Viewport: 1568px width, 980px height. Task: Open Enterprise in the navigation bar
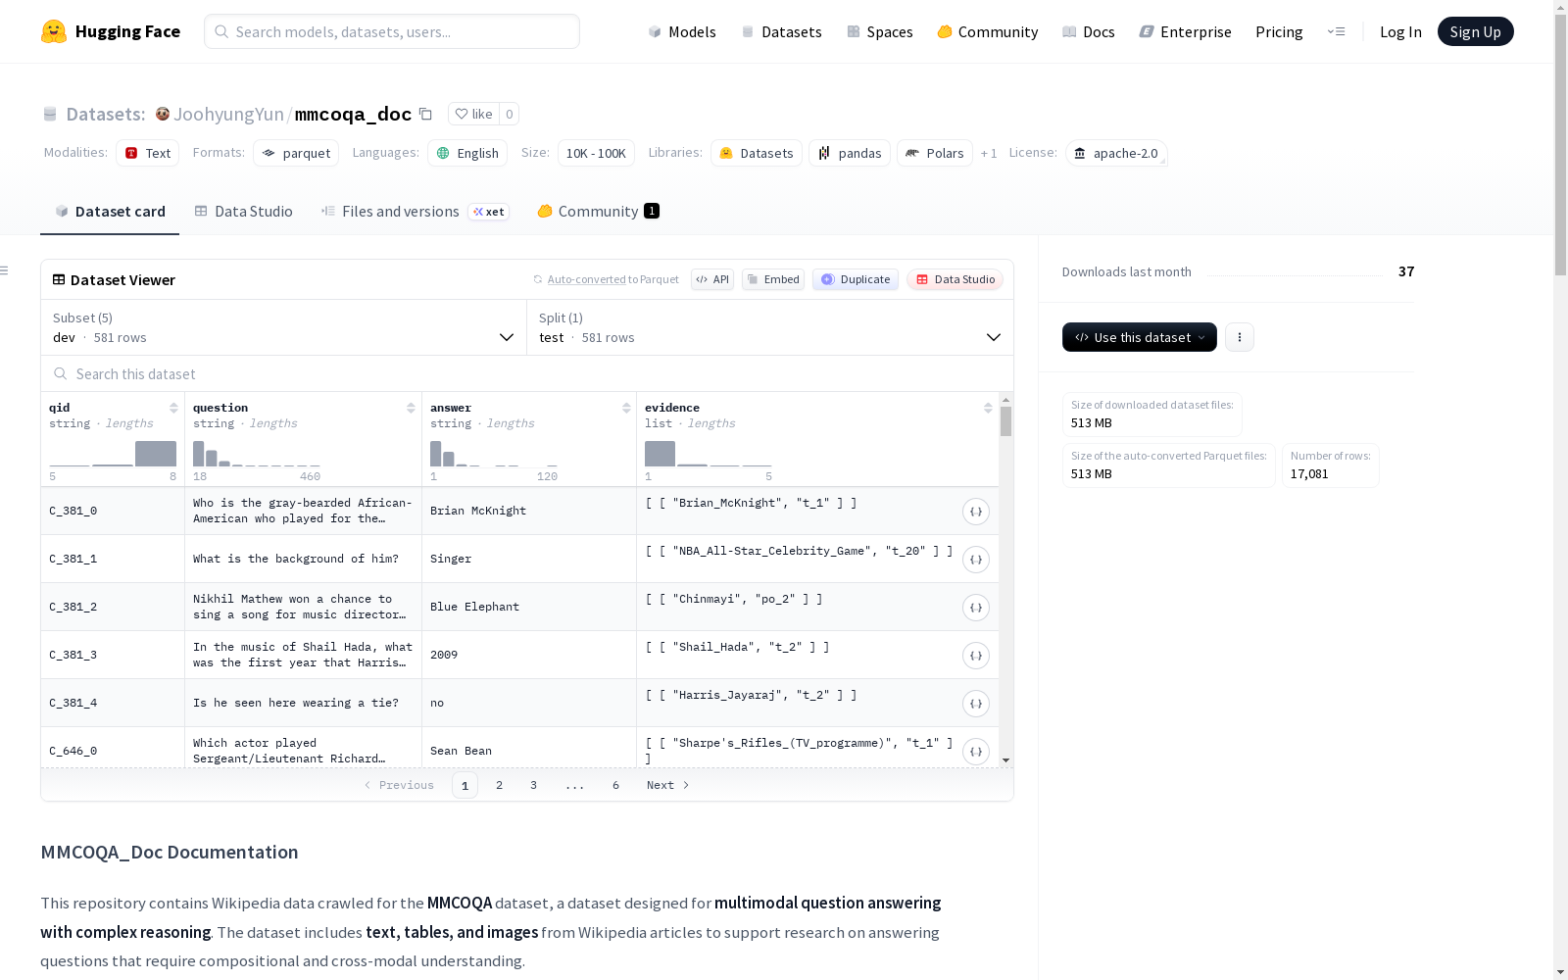tap(1186, 31)
